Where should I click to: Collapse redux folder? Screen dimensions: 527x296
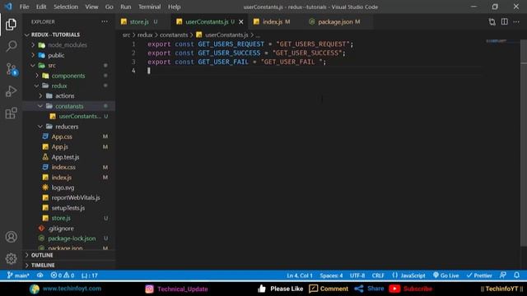click(69, 86)
